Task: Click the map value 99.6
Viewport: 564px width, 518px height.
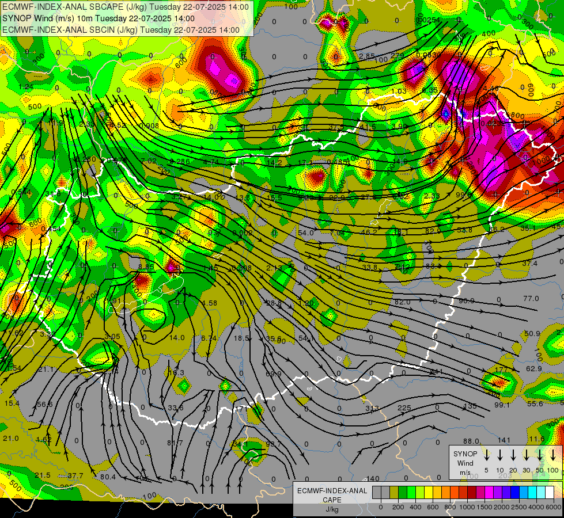Action: click(464, 195)
